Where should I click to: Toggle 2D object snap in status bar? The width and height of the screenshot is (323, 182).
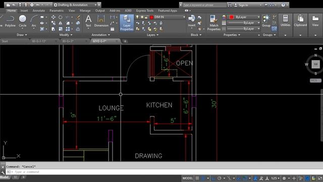click(245, 178)
